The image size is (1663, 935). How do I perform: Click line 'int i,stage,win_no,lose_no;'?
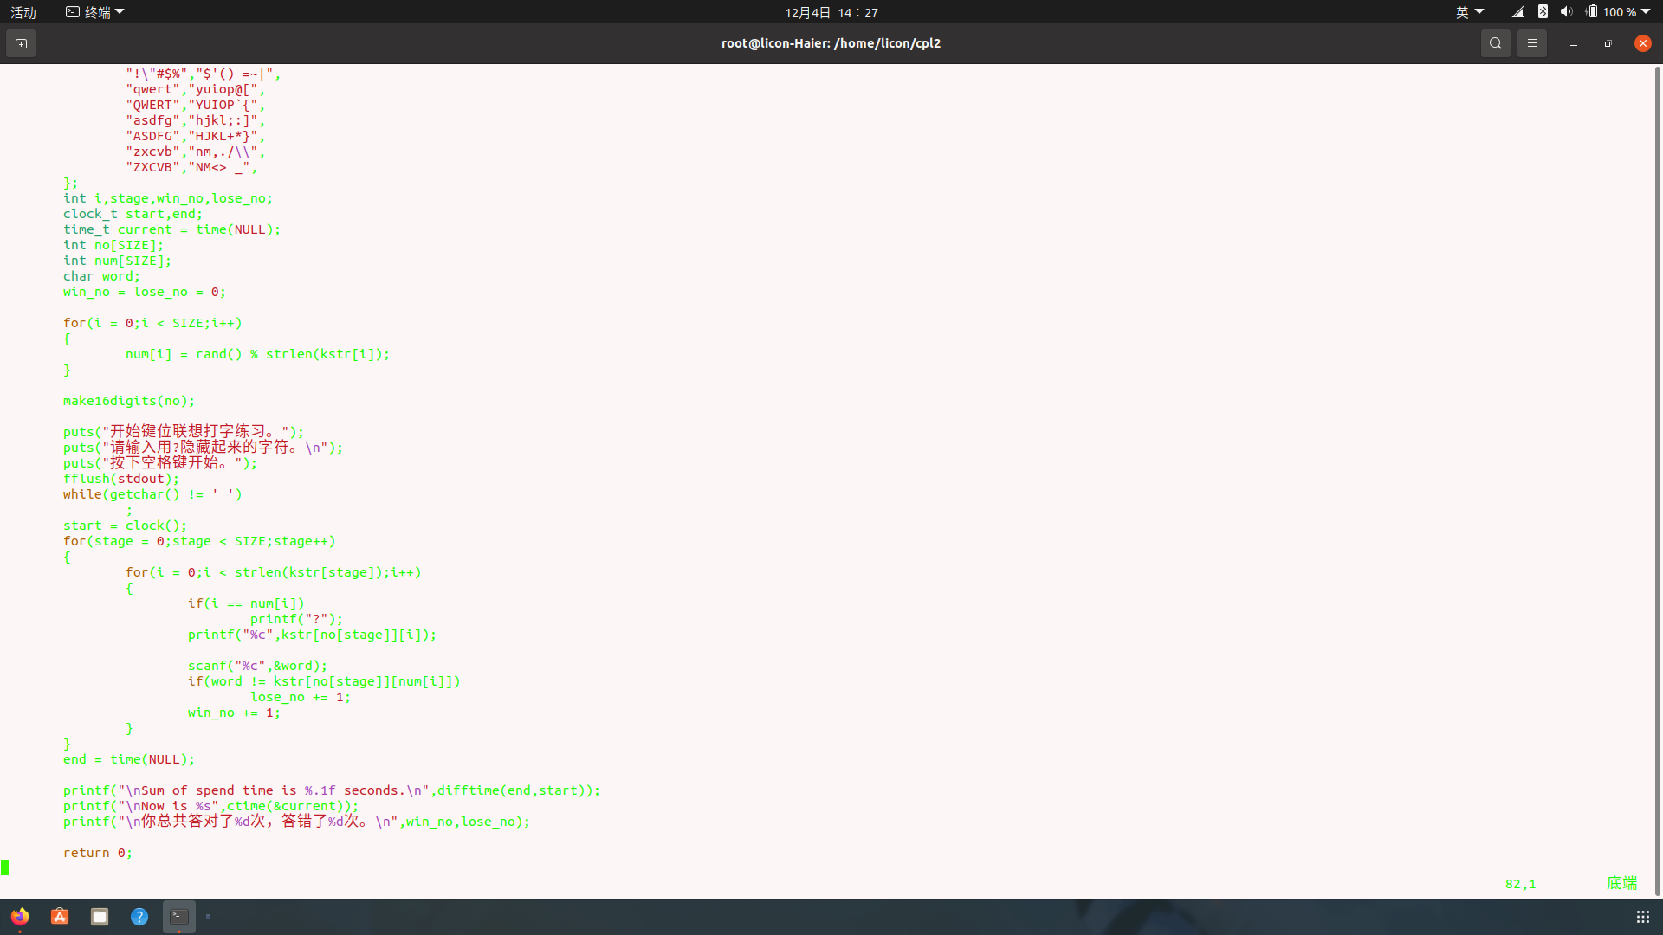click(x=168, y=198)
